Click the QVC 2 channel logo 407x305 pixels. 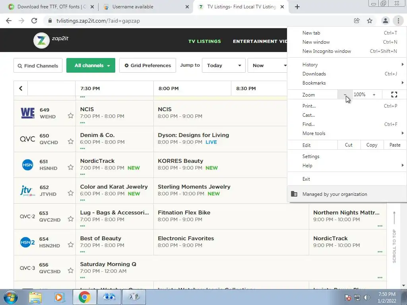click(x=27, y=216)
